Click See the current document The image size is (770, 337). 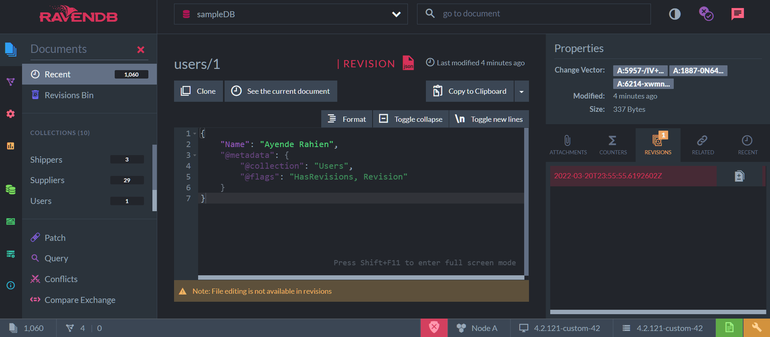(x=281, y=91)
